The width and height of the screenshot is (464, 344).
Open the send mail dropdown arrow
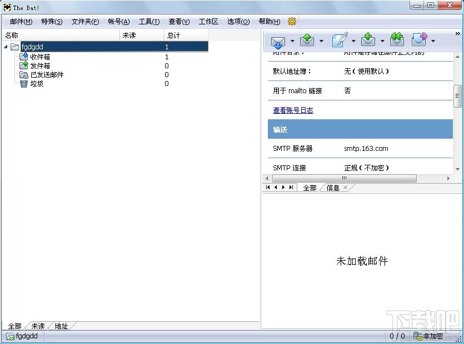[321, 41]
